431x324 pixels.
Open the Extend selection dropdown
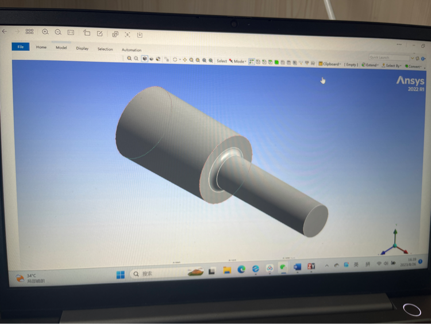[x=370, y=65]
